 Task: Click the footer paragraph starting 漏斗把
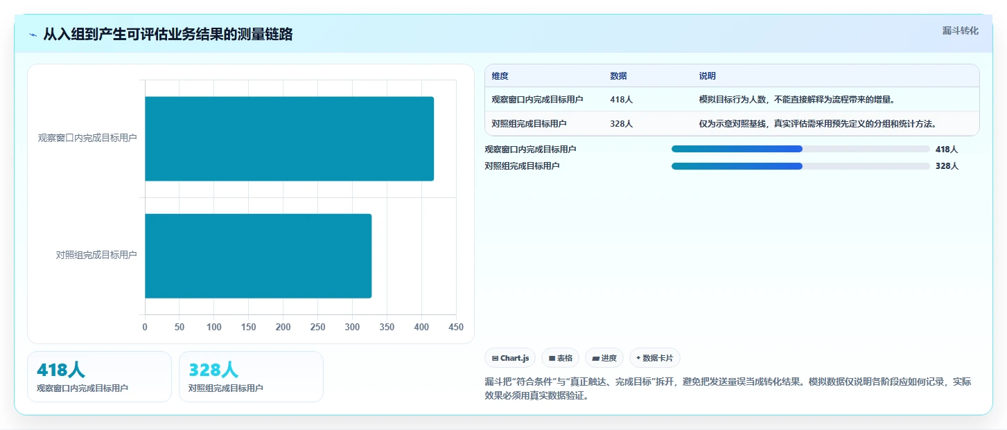point(728,388)
